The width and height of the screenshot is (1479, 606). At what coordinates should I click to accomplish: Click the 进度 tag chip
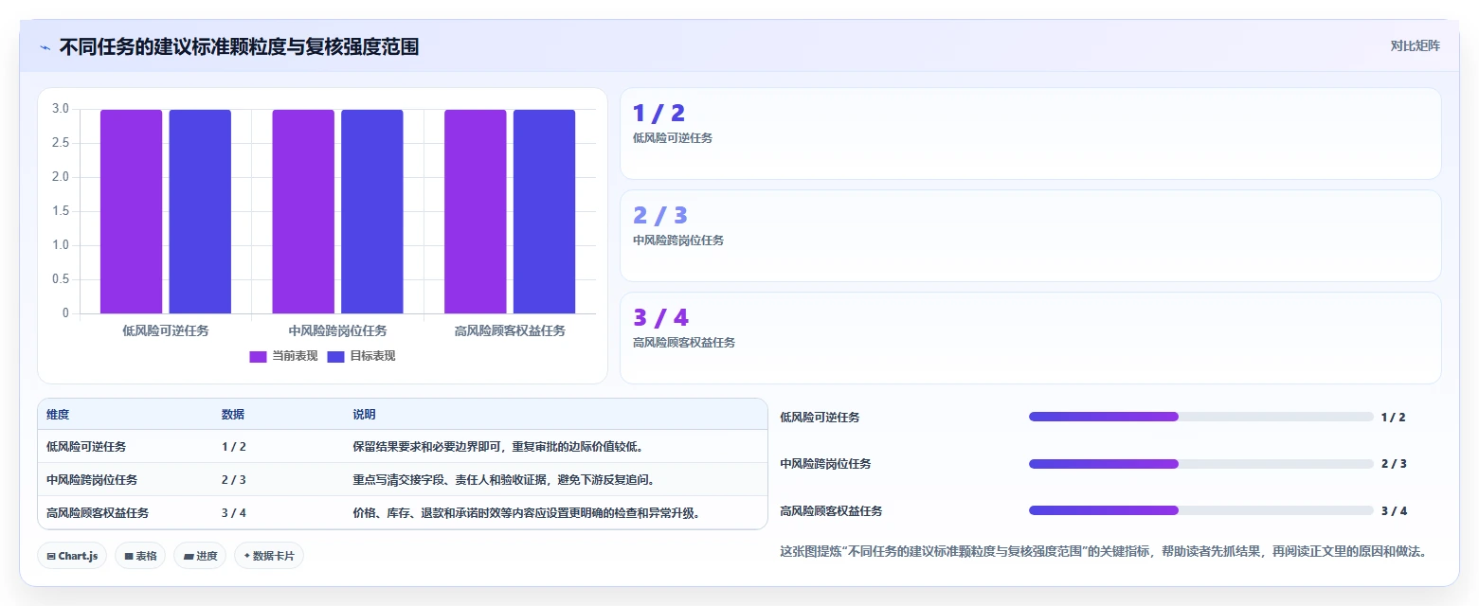click(200, 556)
